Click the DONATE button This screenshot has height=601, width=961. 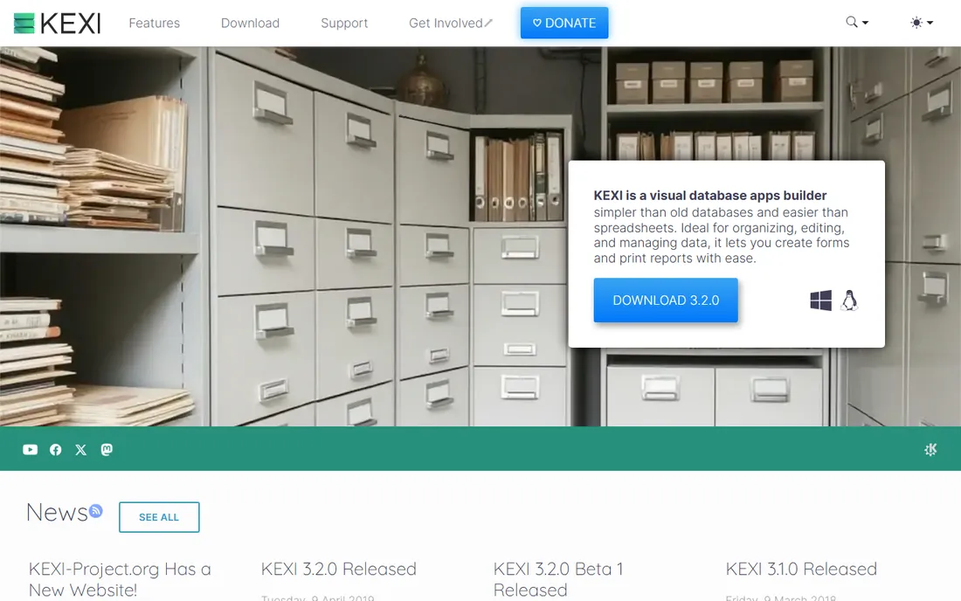point(564,23)
